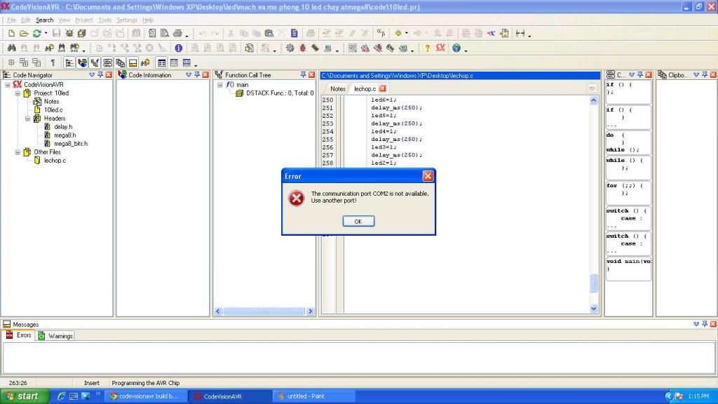Open a file with the folder icon

[24, 34]
